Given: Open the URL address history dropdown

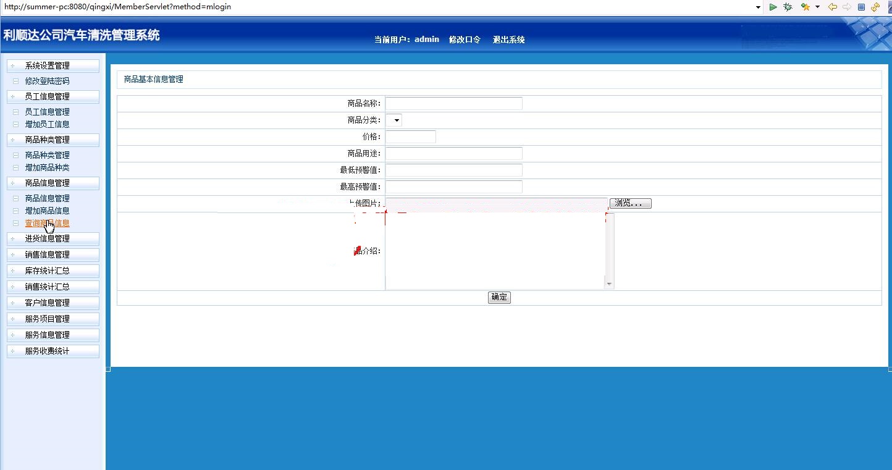Looking at the screenshot, I should point(758,7).
